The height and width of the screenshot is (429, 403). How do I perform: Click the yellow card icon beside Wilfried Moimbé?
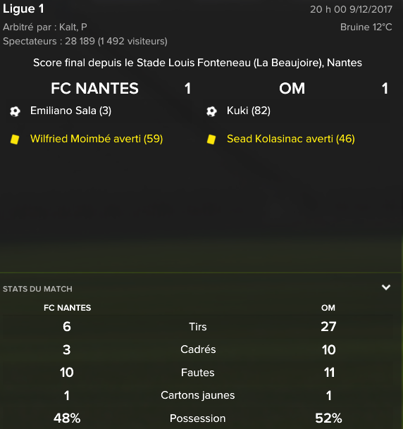point(15,139)
